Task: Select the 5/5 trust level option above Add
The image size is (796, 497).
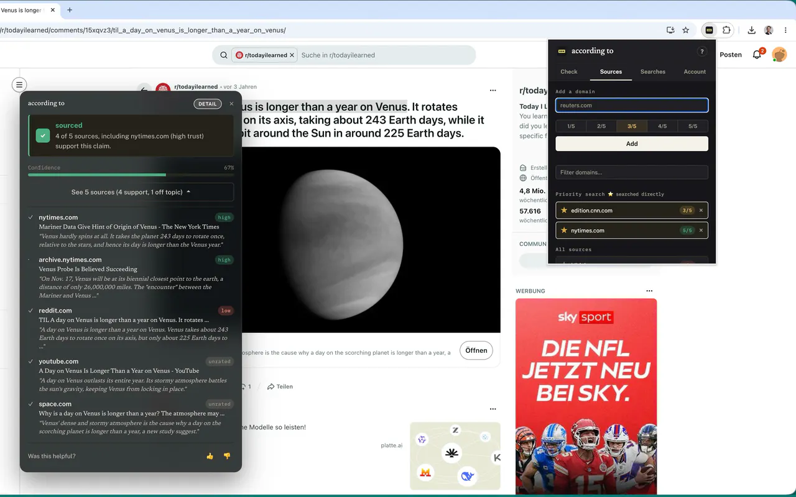Action: click(693, 126)
